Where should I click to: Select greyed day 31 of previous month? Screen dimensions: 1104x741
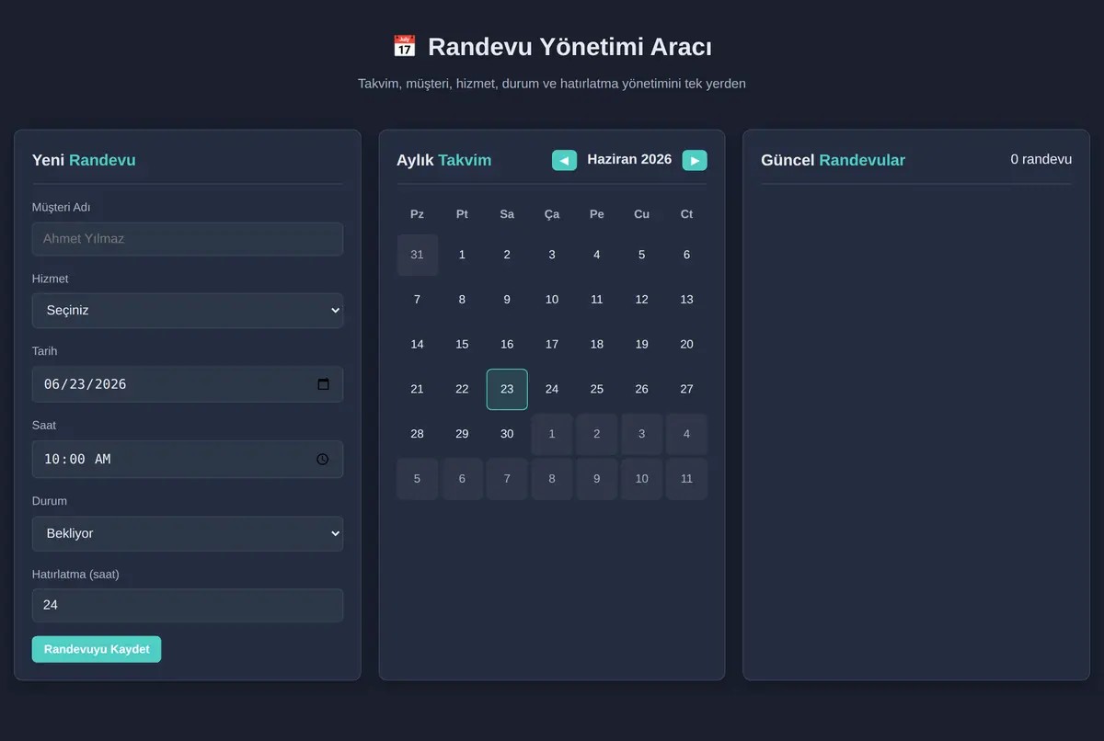coord(418,255)
